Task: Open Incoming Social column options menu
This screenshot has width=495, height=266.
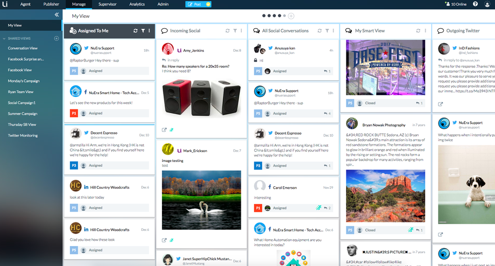Action: pos(241,31)
